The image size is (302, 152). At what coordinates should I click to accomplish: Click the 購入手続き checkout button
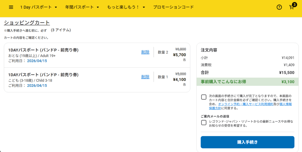tap(248, 142)
